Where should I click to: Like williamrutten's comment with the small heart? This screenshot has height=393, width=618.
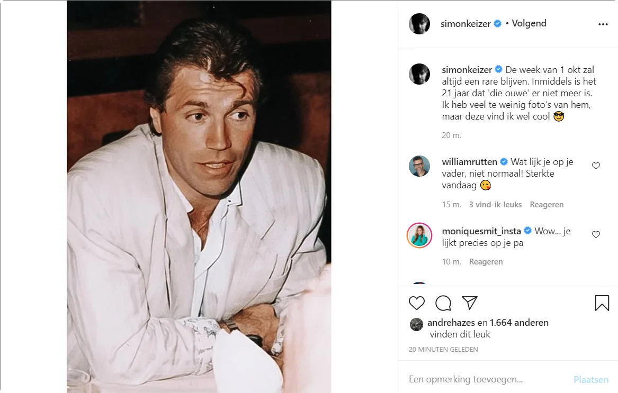tap(596, 166)
